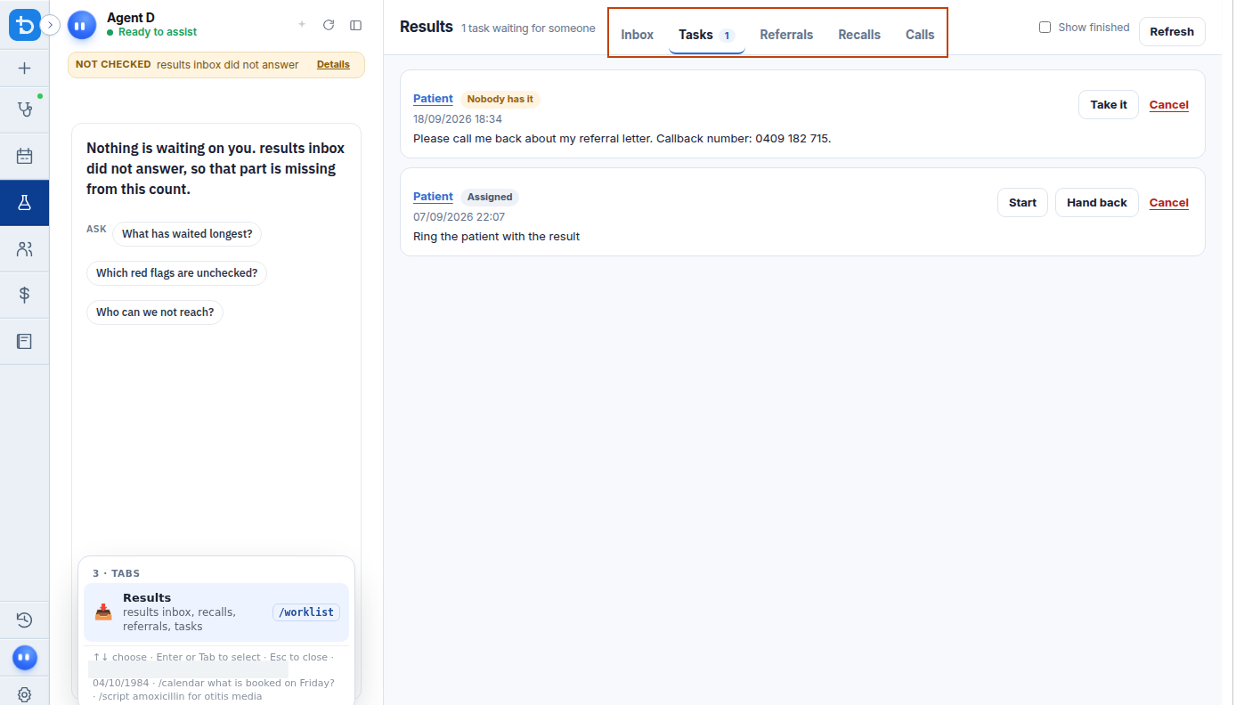
Task: Switch to the Recalls tab
Action: (x=859, y=35)
